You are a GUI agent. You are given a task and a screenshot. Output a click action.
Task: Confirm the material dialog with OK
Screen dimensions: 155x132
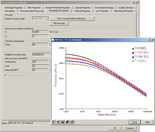tap(115, 128)
